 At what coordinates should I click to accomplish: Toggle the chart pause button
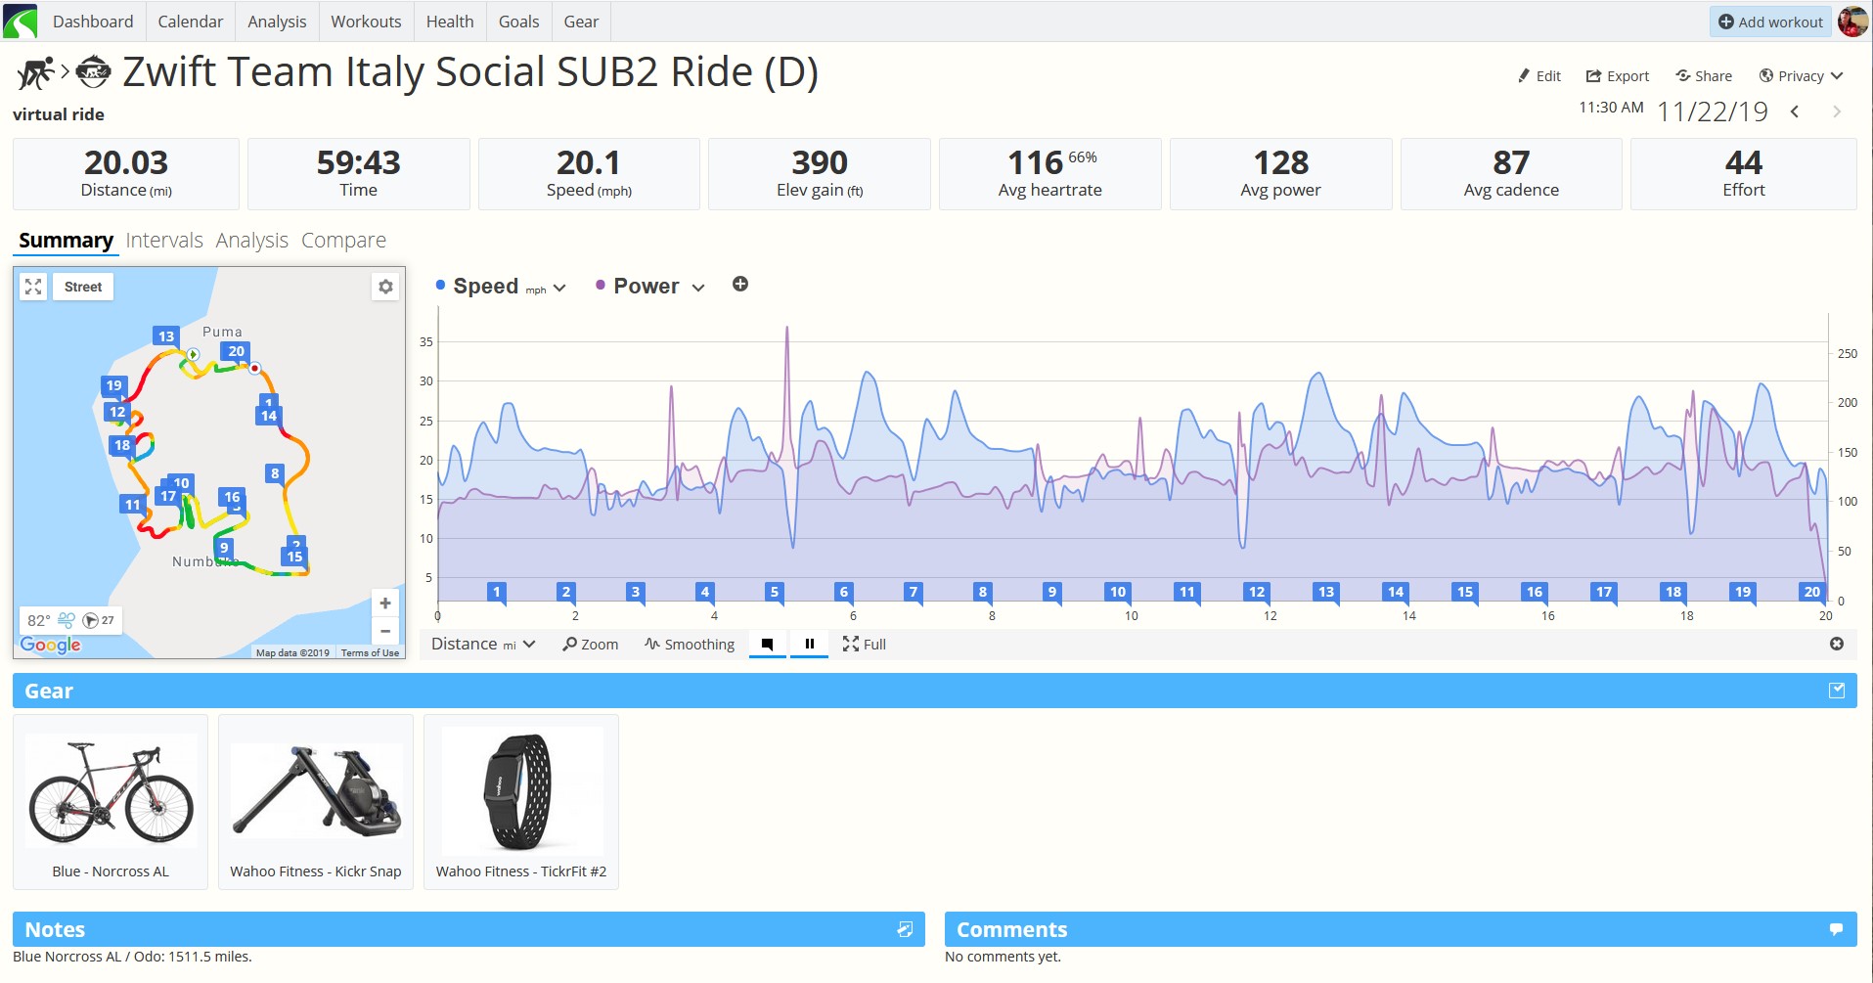pyautogui.click(x=810, y=644)
